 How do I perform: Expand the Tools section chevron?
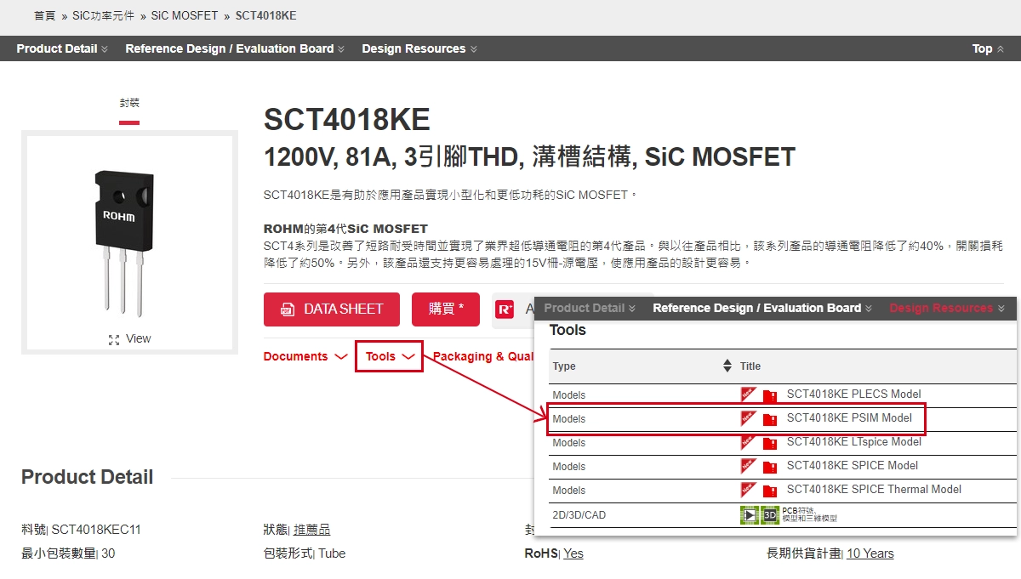(408, 357)
